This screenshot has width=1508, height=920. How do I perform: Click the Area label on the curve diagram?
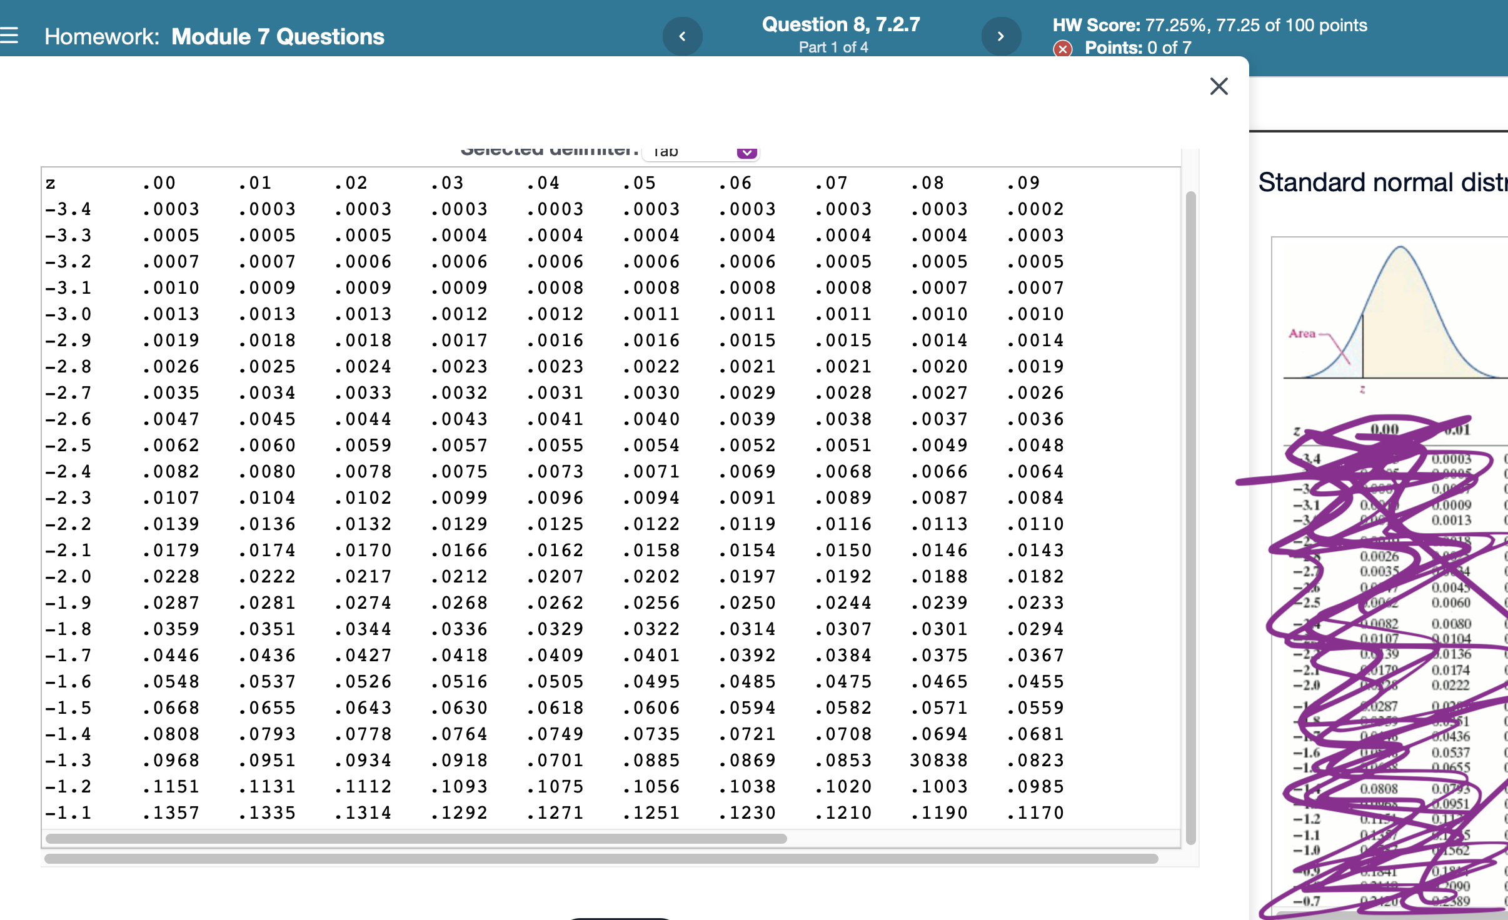pos(1302,335)
